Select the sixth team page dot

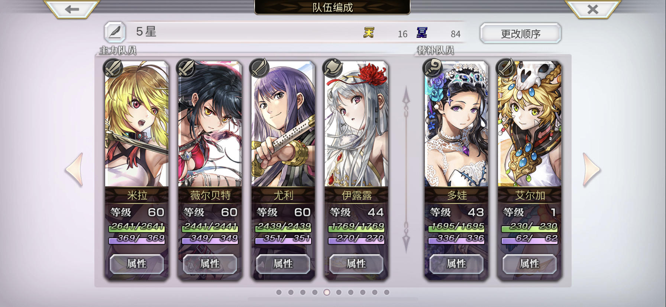[339, 293]
